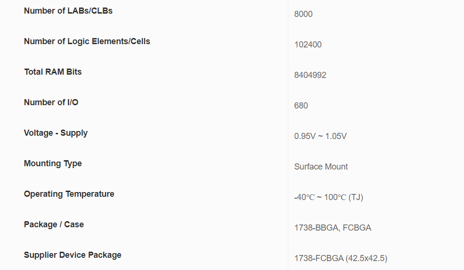
Task: Select the 8000 LABs/CLBs value
Action: pyautogui.click(x=303, y=14)
